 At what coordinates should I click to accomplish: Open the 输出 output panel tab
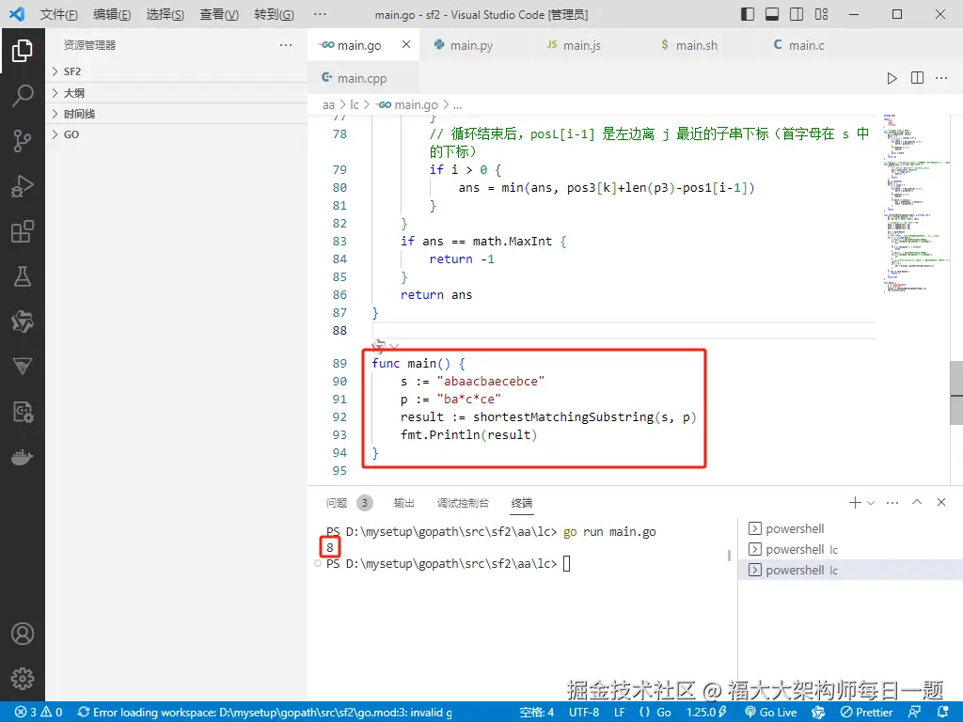tap(403, 504)
